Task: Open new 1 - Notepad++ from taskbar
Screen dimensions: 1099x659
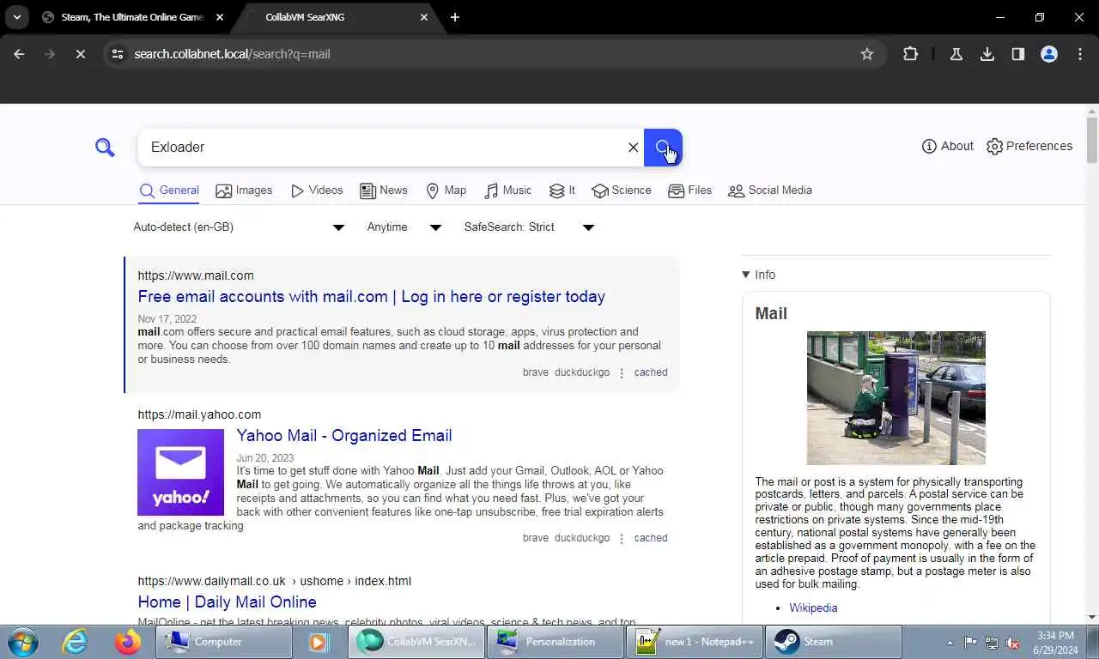Action: (x=695, y=642)
